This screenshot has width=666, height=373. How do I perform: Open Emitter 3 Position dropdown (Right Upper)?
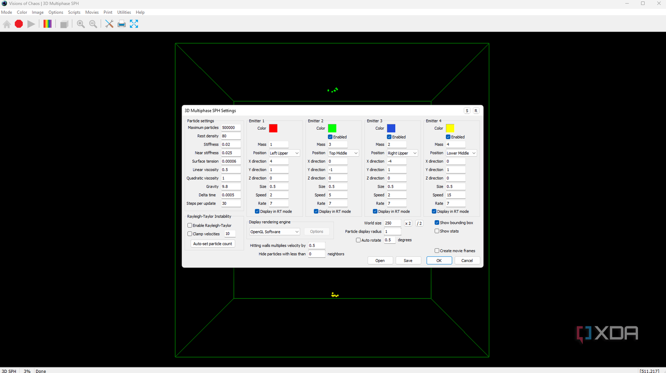(402, 153)
